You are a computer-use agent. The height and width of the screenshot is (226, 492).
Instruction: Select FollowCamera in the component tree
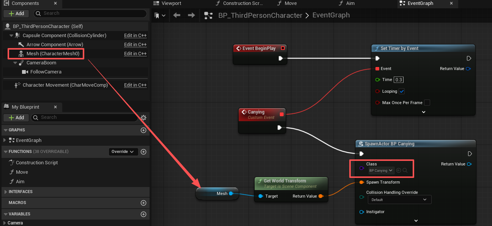point(46,72)
